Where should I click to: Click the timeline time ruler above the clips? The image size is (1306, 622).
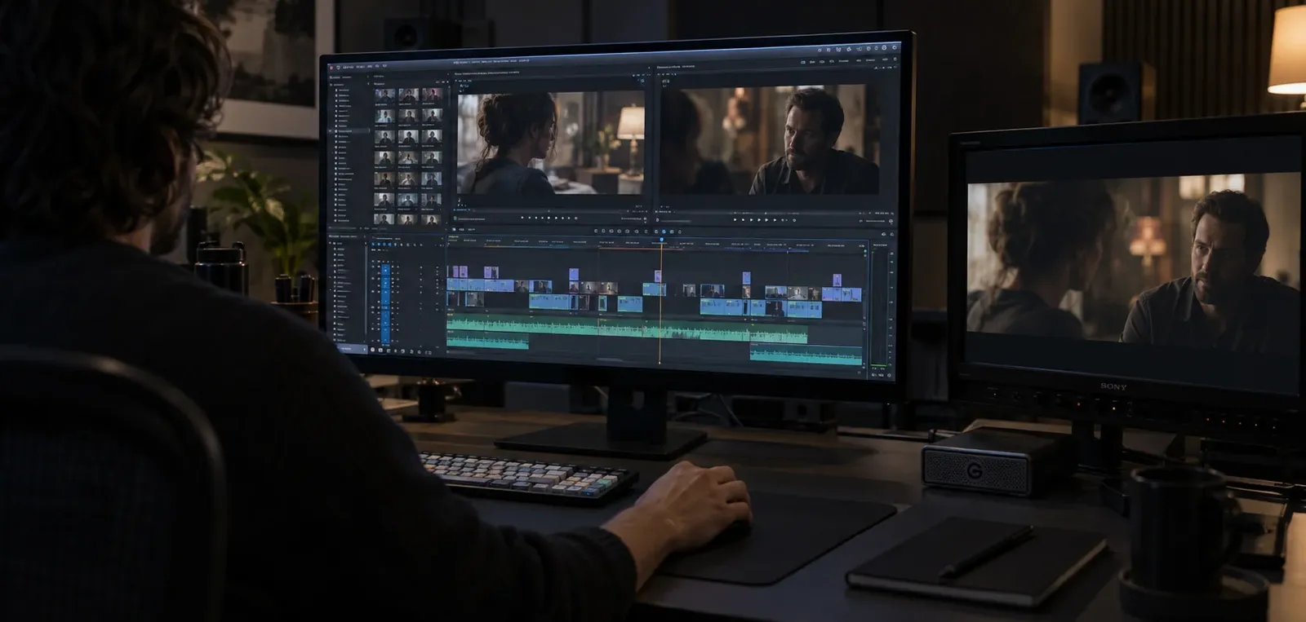point(657,244)
